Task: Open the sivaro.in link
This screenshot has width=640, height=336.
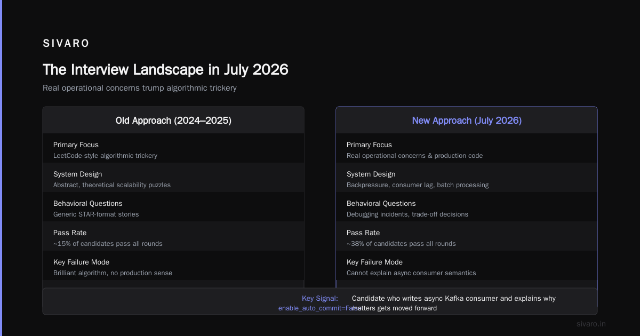Action: click(x=591, y=324)
